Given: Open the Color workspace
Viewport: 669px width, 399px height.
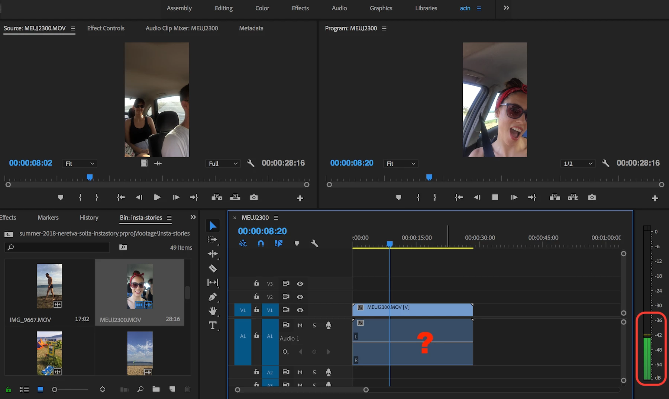Looking at the screenshot, I should click(262, 8).
